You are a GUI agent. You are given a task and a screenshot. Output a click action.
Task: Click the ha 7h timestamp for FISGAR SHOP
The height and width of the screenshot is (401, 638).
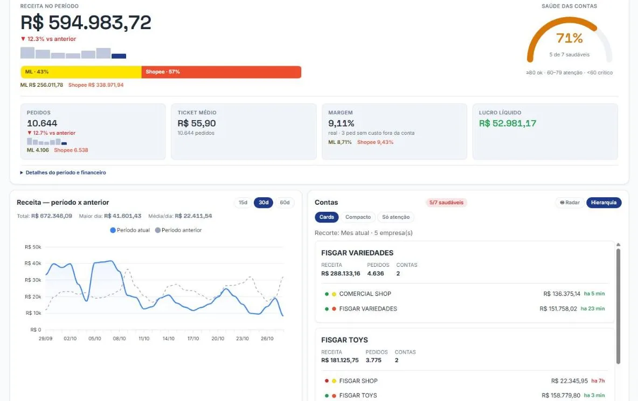tap(598, 381)
